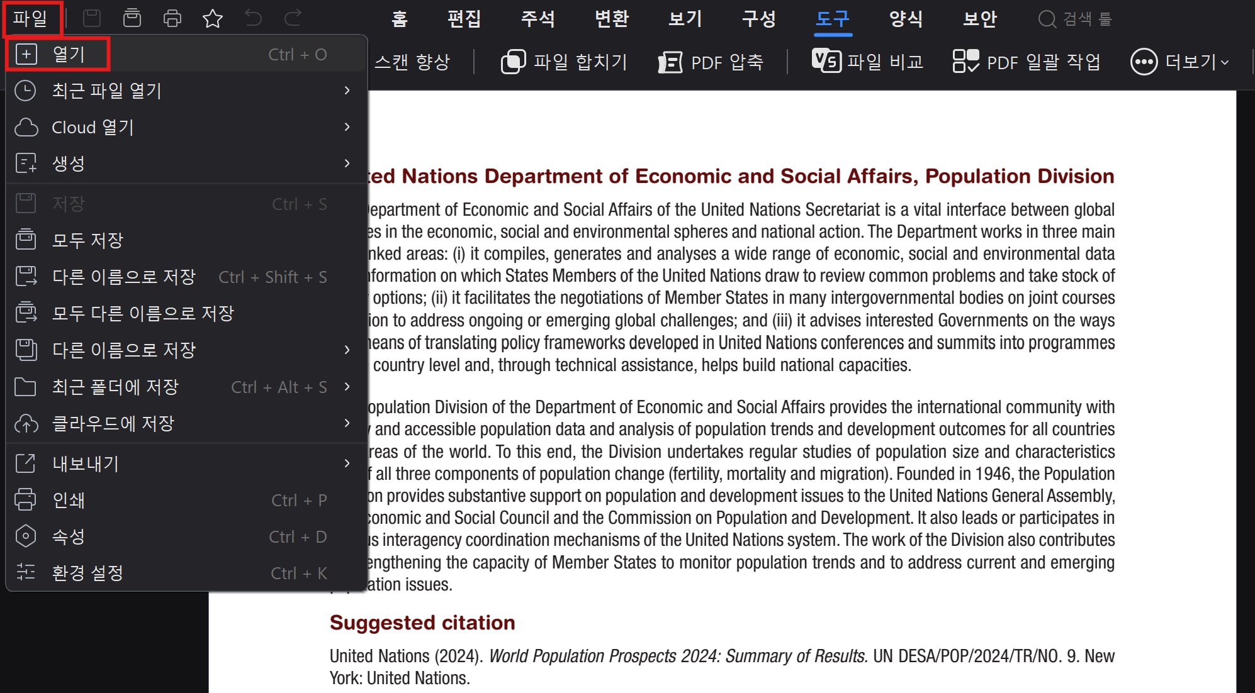Switch to the 편집 tab
Screen dimensions: 1255x693
click(x=464, y=19)
